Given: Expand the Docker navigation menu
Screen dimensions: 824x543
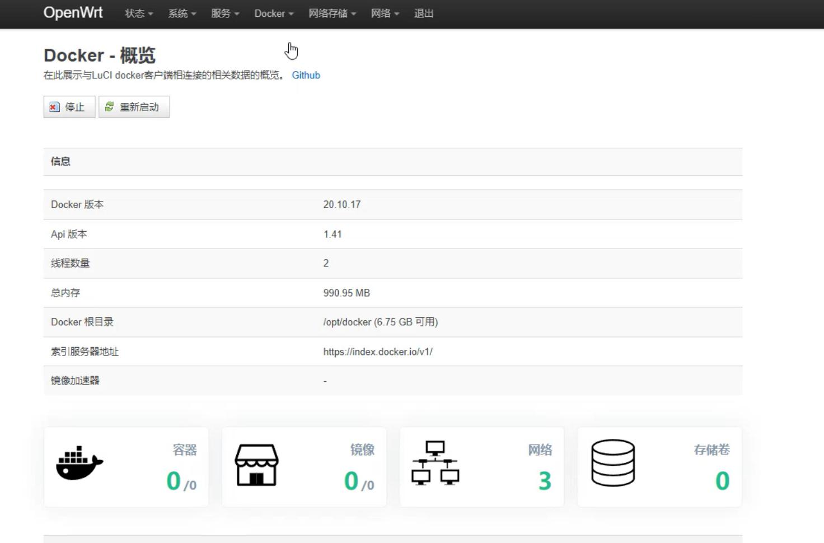Looking at the screenshot, I should point(274,13).
